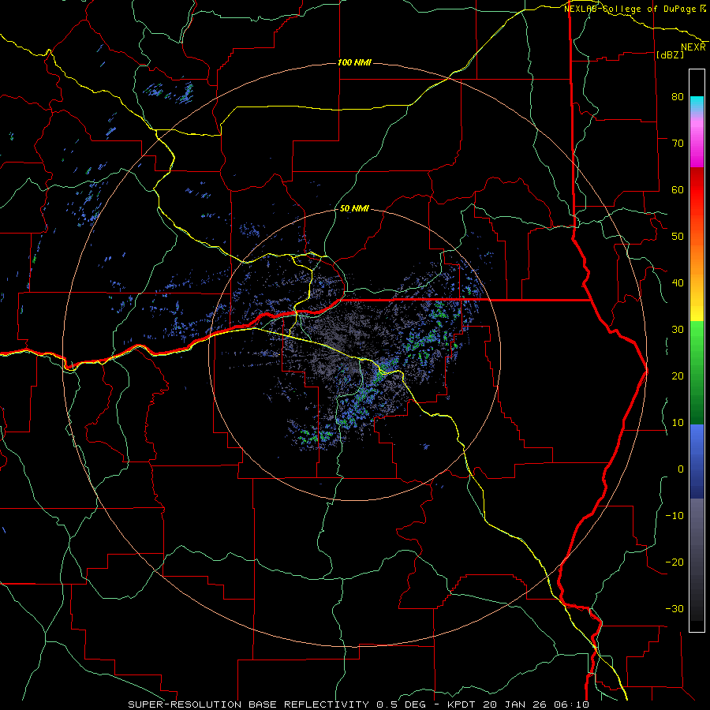Click the -20 value on dBZ scale
Image resolution: width=710 pixels, height=710 pixels.
coord(674,562)
